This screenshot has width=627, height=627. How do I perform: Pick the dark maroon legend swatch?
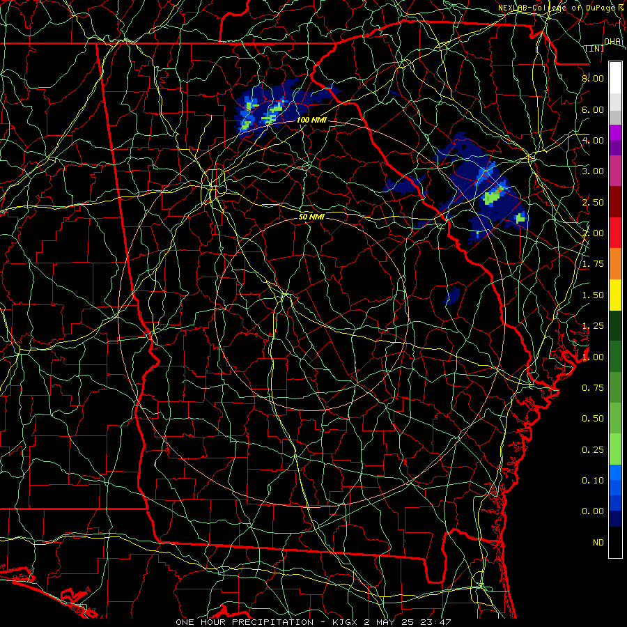615,201
